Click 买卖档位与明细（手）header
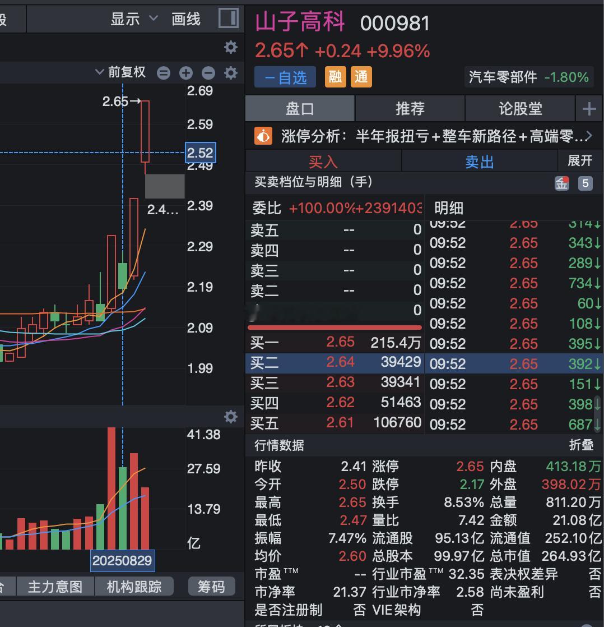Viewport: 604px width, 627px height. click(314, 182)
